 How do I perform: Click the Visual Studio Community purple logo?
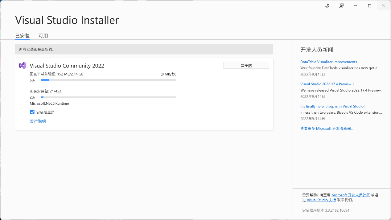pyautogui.click(x=23, y=65)
